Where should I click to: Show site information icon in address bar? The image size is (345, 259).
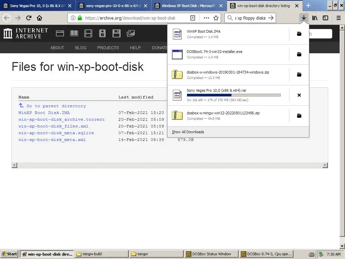(73, 18)
